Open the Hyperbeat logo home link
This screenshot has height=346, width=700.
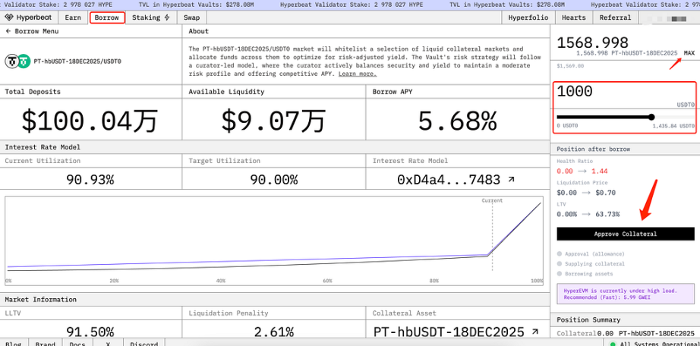pos(29,17)
